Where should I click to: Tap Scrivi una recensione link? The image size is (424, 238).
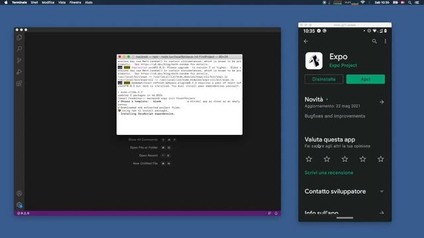[x=329, y=173]
